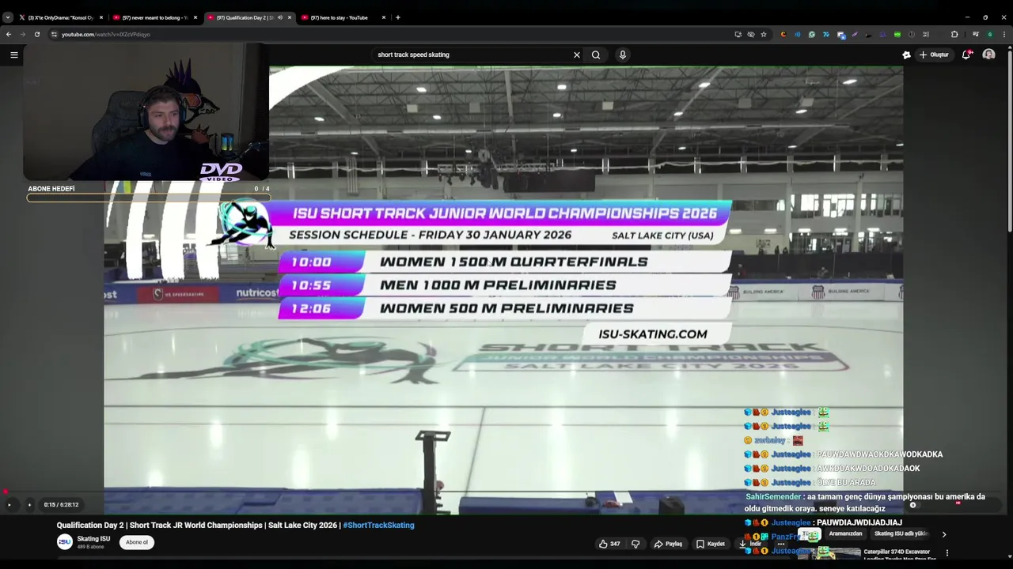Click the crossed-eye icon in address bar
The width and height of the screenshot is (1013, 569).
point(751,34)
